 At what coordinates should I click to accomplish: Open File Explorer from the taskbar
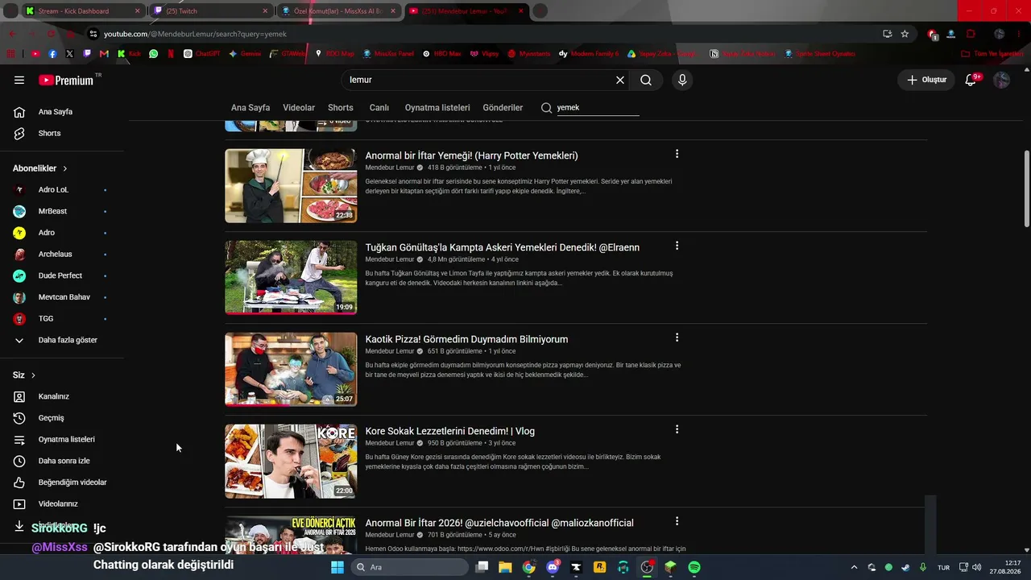pos(505,567)
